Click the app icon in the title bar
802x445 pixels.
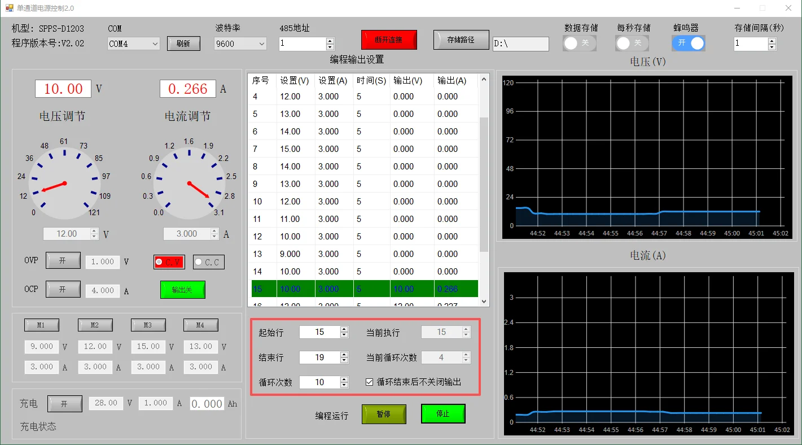click(x=9, y=8)
